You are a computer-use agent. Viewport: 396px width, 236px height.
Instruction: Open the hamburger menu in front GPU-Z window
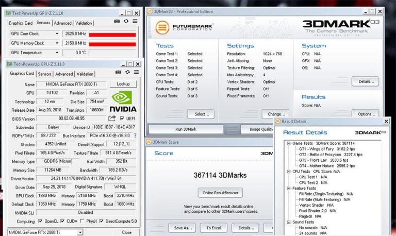(x=136, y=72)
